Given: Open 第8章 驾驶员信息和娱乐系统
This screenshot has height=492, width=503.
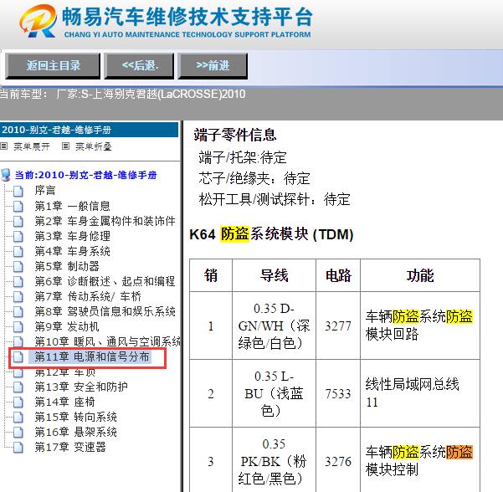Looking at the screenshot, I should [105, 311].
